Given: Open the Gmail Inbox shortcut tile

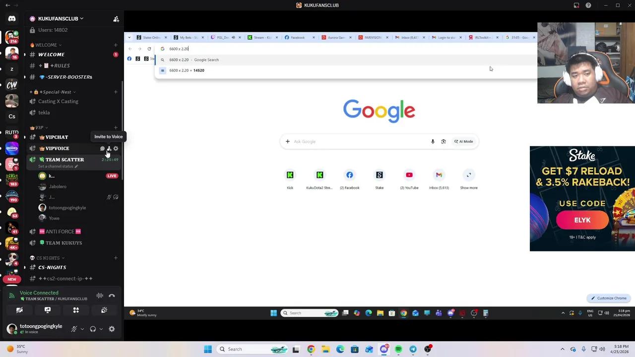Looking at the screenshot, I should click(x=439, y=179).
